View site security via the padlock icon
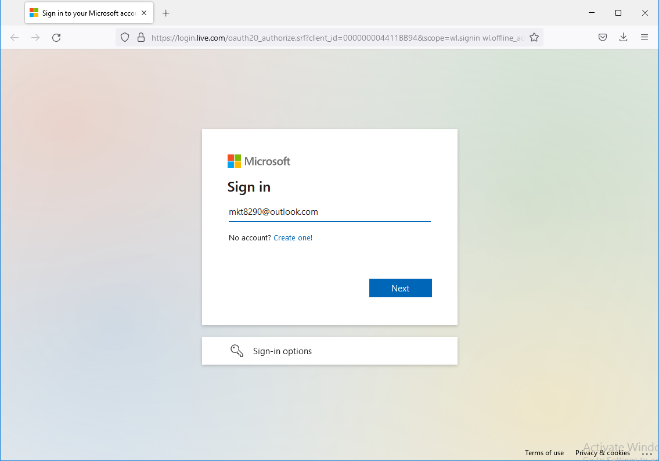659x461 pixels. point(141,38)
